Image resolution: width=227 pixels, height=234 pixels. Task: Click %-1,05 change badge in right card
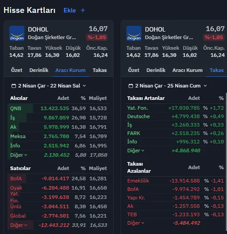click(214, 37)
